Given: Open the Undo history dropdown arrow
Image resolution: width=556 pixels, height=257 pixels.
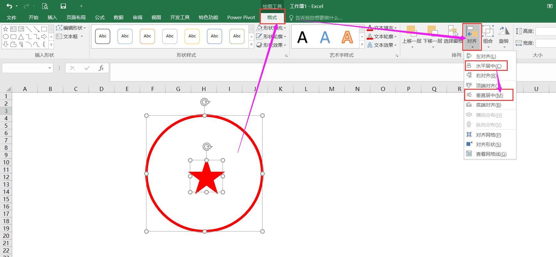Looking at the screenshot, I should [17, 6].
